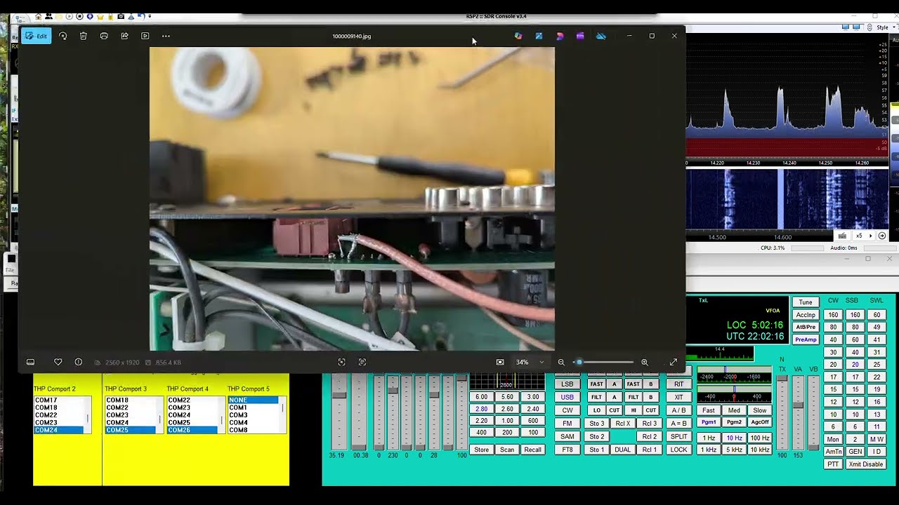Click the SDR Console waterfall display

coord(787,198)
